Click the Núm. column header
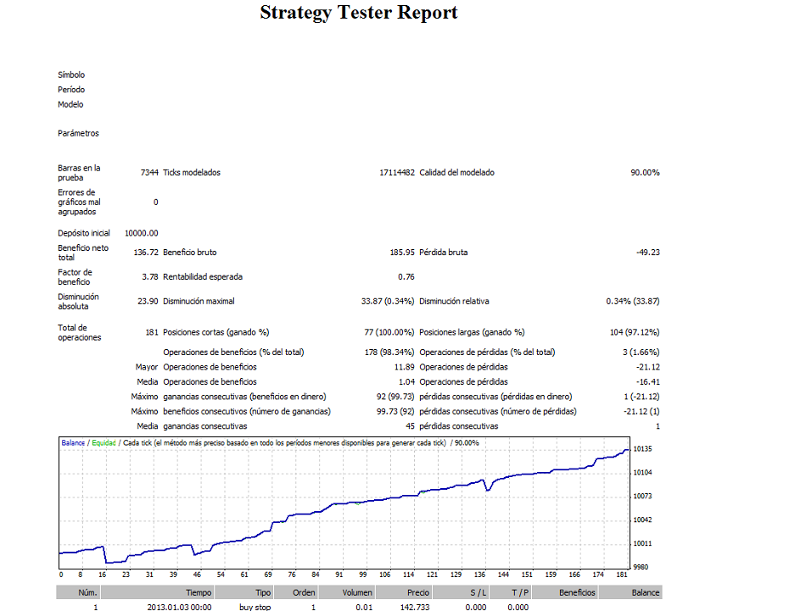Screen dimensions: 806x611 click(88, 592)
